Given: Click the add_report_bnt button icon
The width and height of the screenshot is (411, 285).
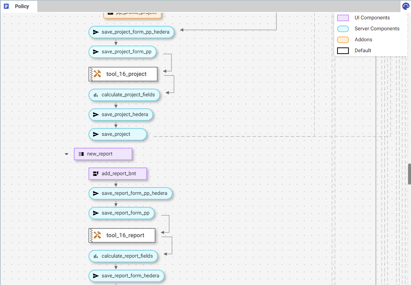Looking at the screenshot, I should 96,174.
